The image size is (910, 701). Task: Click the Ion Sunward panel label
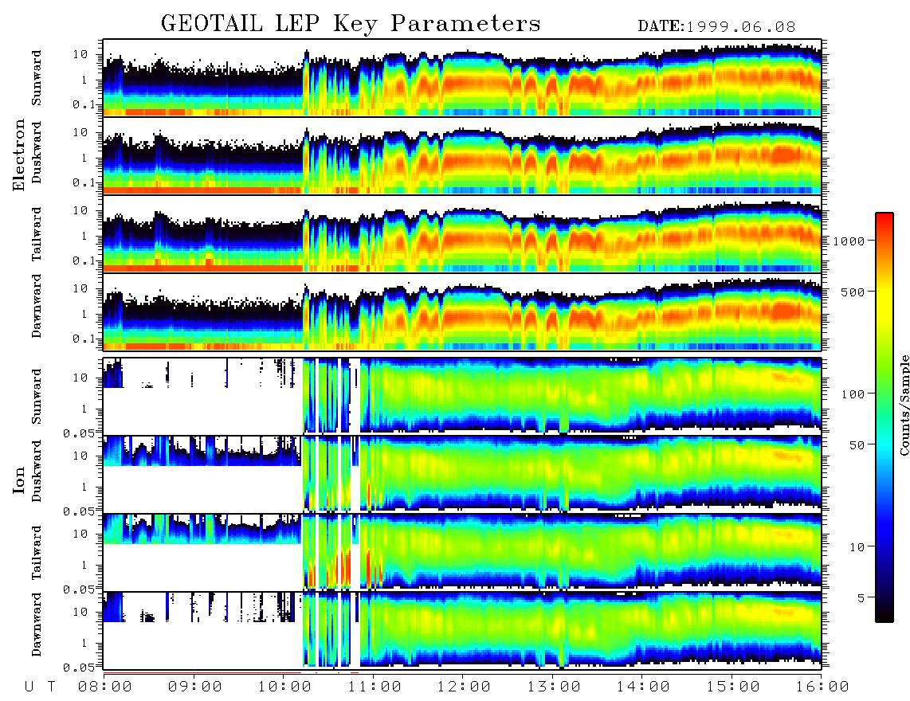(37, 397)
